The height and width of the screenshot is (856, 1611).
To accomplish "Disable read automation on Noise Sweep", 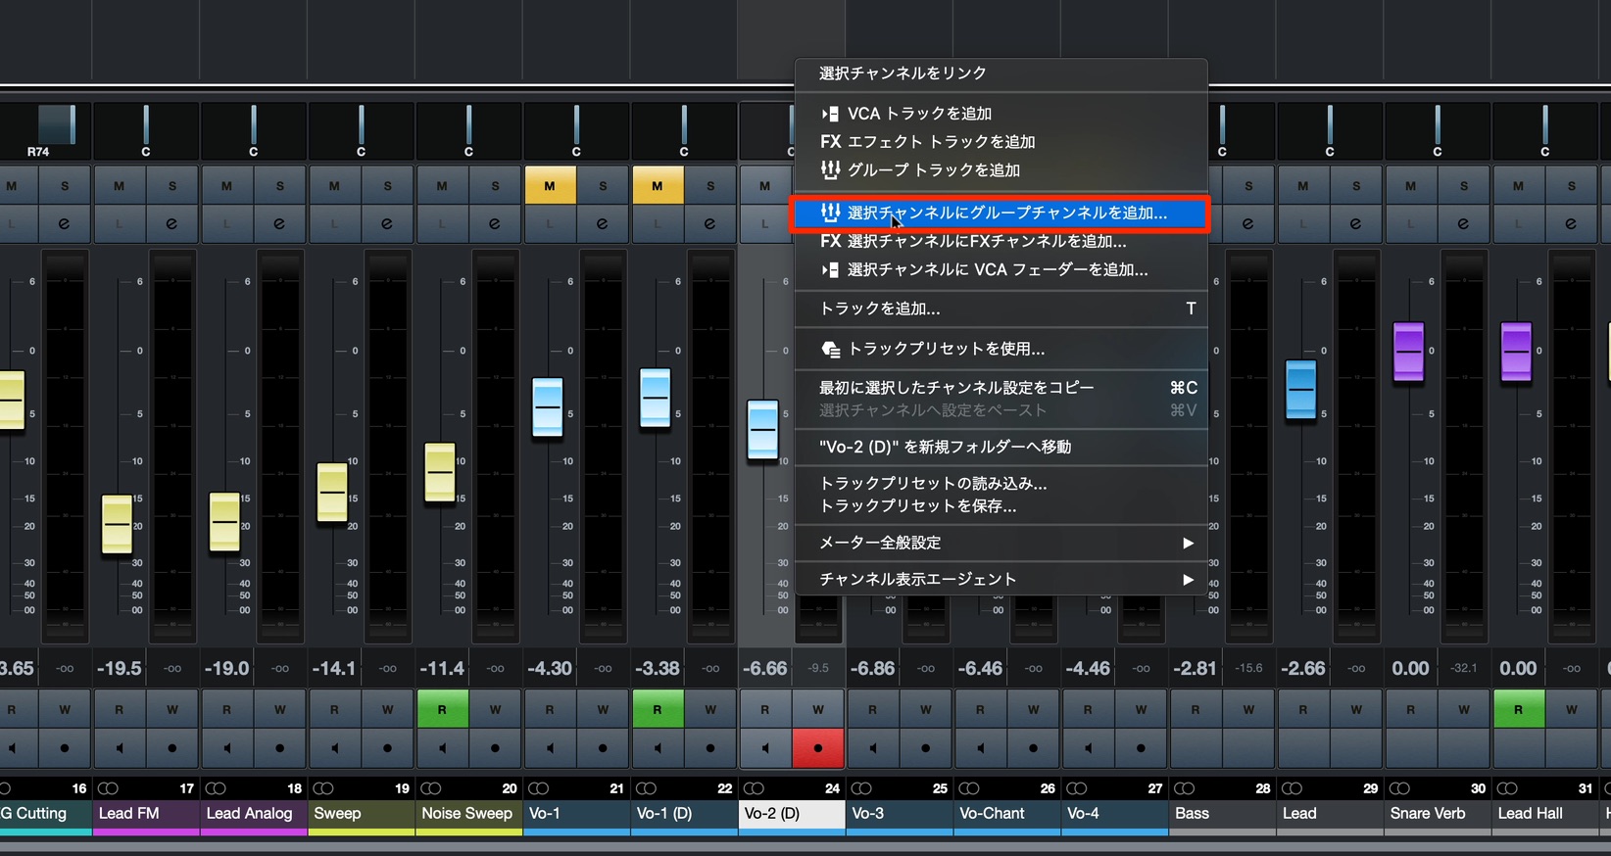I will pos(442,709).
